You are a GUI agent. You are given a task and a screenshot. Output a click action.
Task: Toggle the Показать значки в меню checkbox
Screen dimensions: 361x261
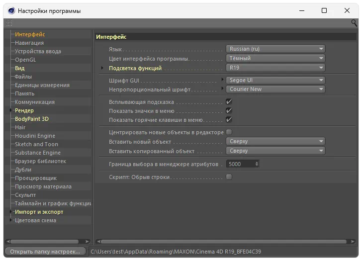tap(229, 111)
